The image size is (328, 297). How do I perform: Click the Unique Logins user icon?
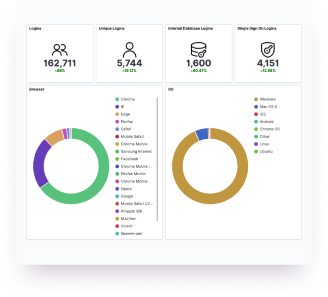(129, 49)
